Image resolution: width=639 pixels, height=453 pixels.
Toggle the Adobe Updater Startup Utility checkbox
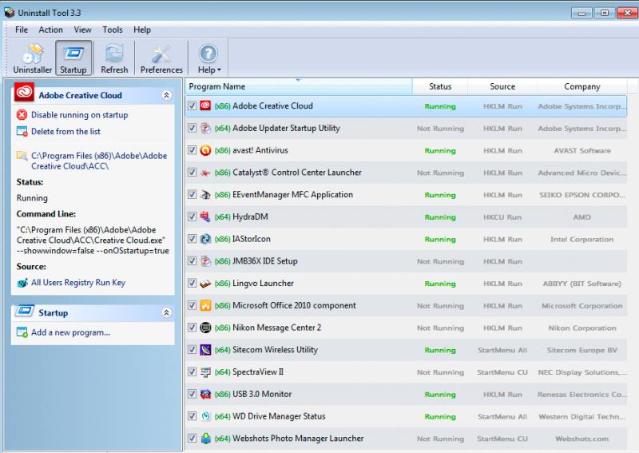coord(192,128)
